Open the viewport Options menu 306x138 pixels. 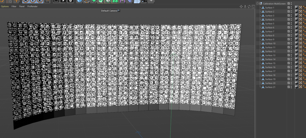pos(5,6)
